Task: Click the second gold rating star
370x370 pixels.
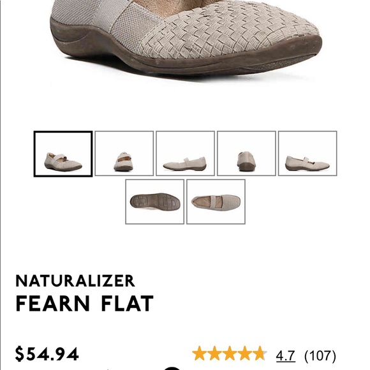Action: click(x=214, y=353)
